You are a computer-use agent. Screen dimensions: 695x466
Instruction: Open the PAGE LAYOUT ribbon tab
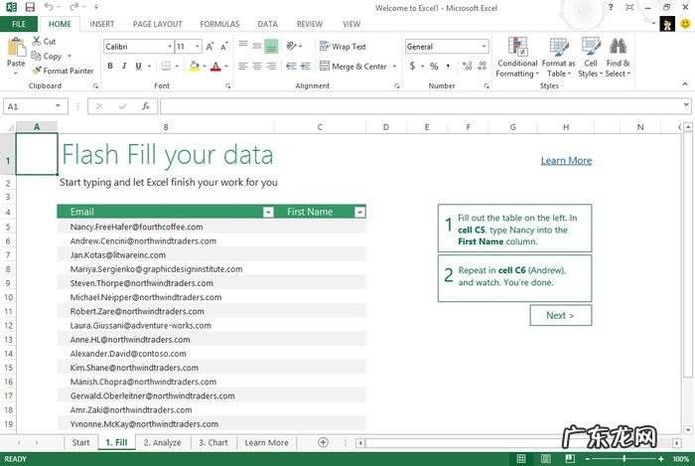pos(157,23)
